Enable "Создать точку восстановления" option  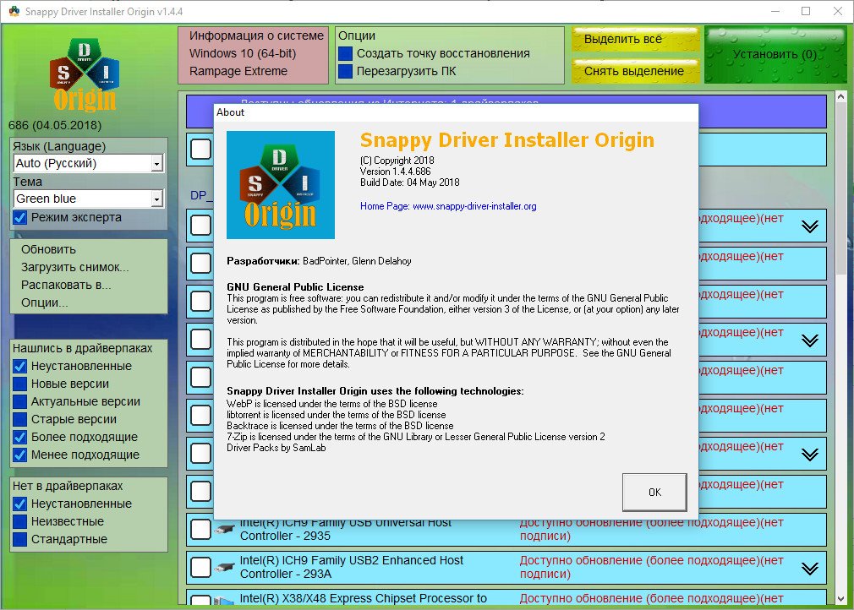point(345,53)
